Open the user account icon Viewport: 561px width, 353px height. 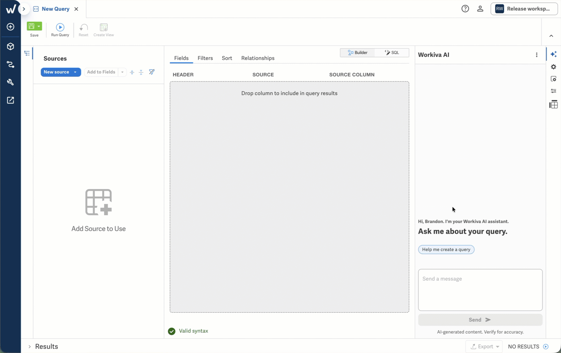click(480, 9)
